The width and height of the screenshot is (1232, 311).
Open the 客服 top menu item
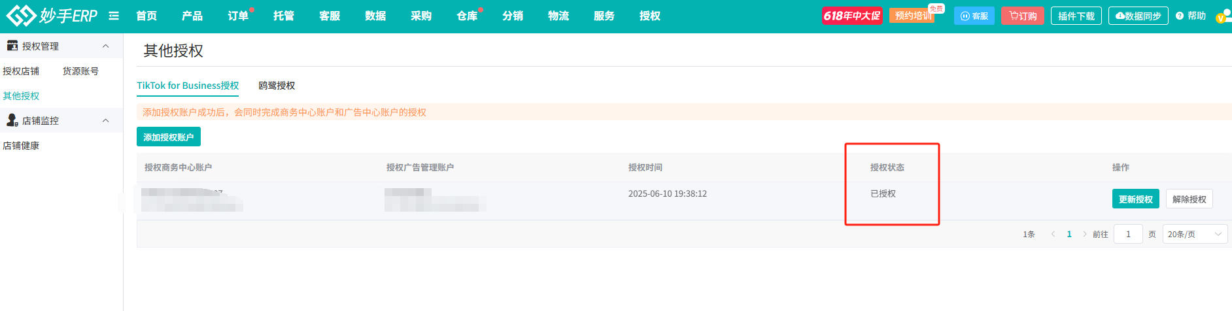pos(330,16)
